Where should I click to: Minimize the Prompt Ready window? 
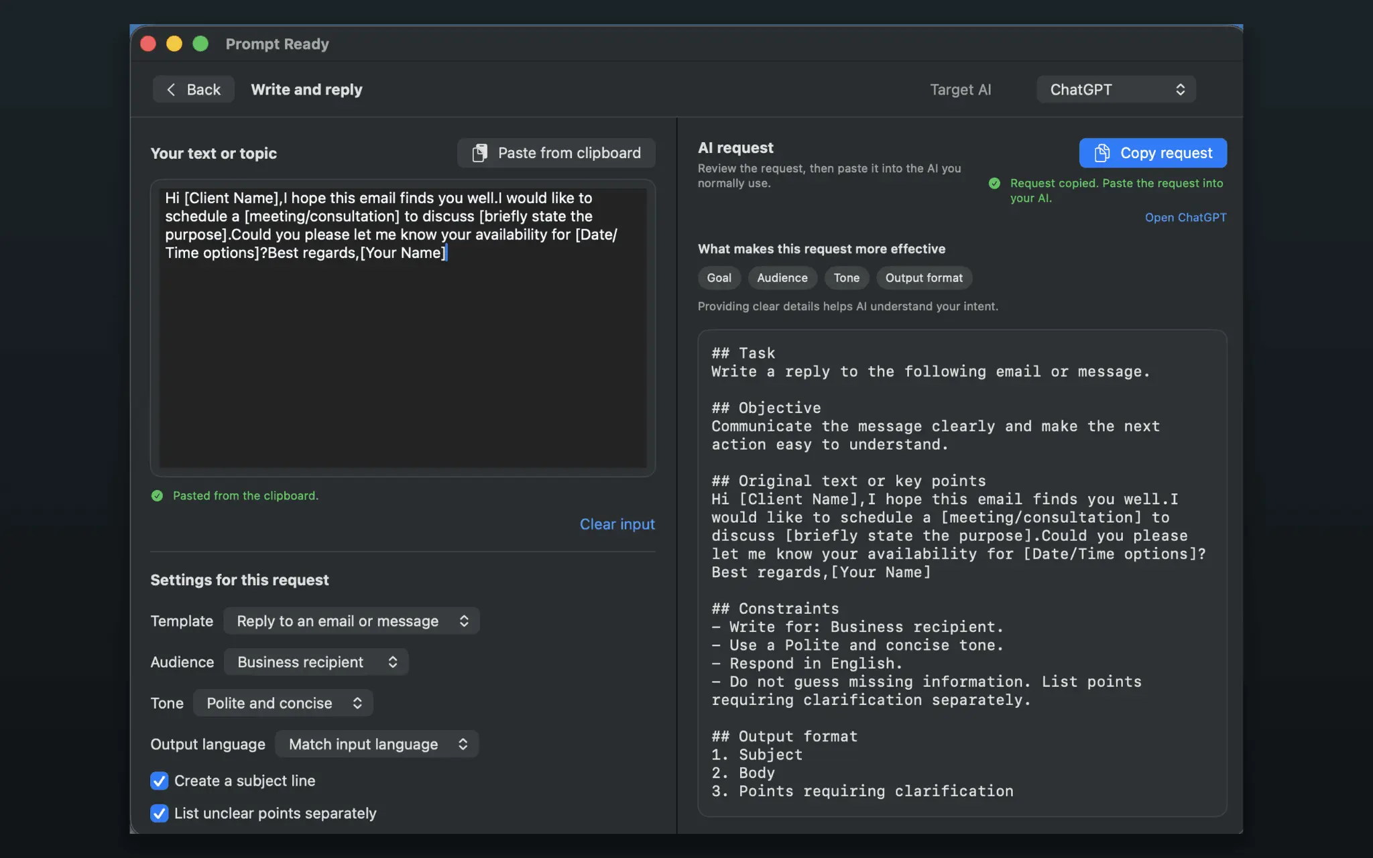(174, 44)
